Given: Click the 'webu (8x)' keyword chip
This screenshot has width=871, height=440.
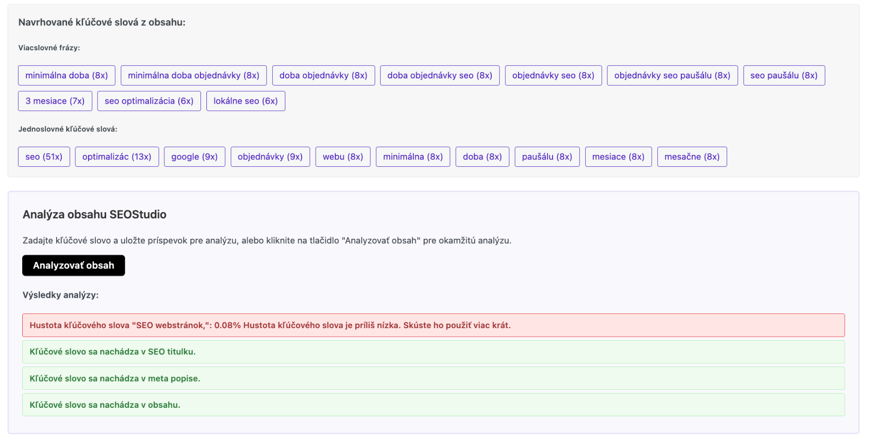Looking at the screenshot, I should (343, 157).
